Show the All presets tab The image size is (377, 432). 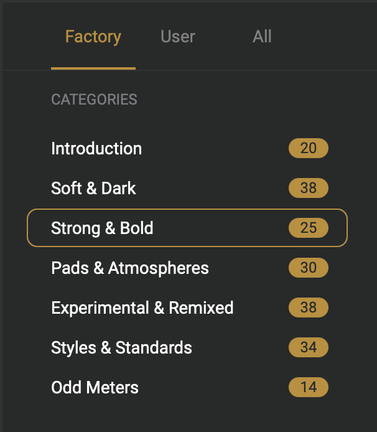click(x=262, y=37)
